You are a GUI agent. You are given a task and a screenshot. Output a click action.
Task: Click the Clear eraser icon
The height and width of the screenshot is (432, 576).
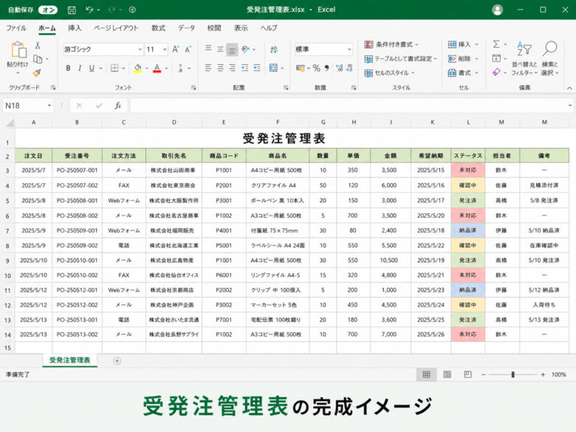click(x=496, y=72)
